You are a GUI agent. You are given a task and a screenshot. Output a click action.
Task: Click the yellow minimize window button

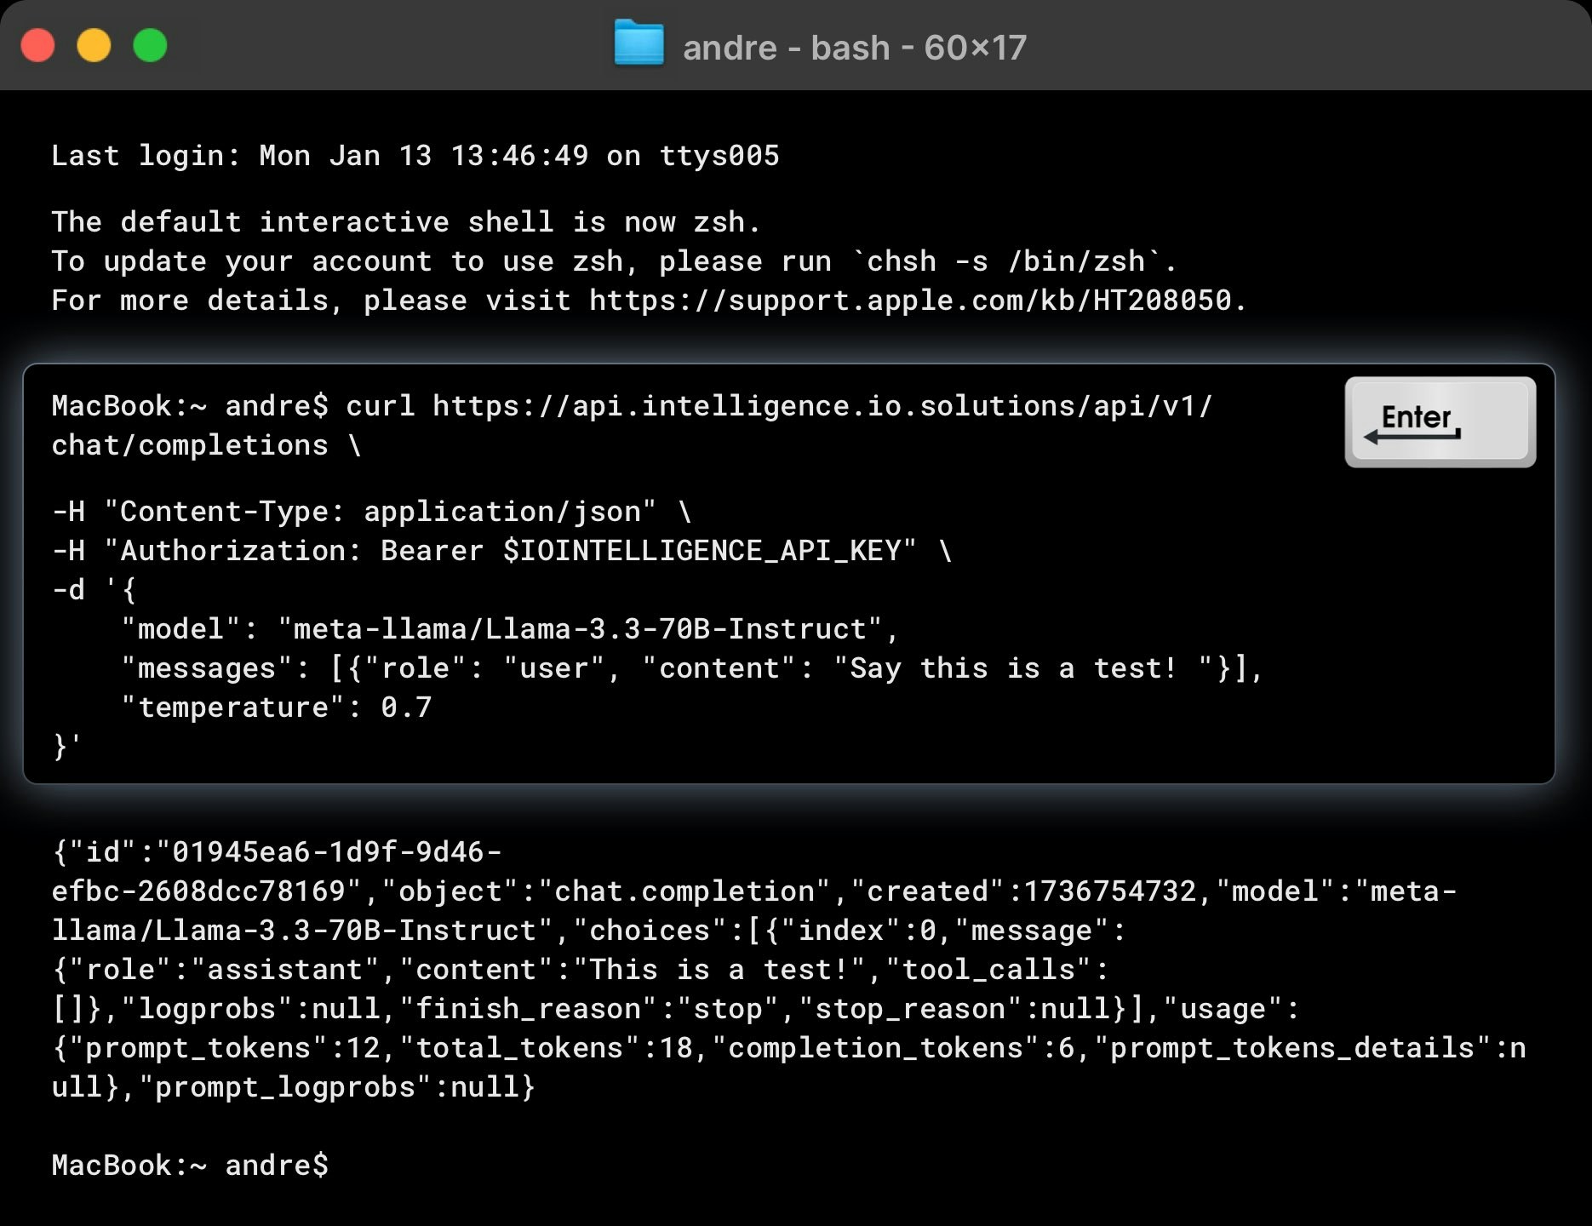click(x=94, y=45)
